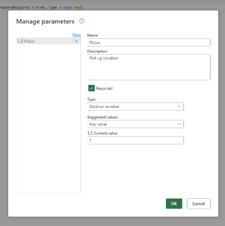Click the Description text area
Viewport: 225px width, 226px height.
tap(149, 67)
